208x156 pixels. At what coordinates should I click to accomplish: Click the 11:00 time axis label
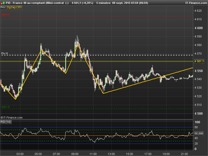click(93, 154)
